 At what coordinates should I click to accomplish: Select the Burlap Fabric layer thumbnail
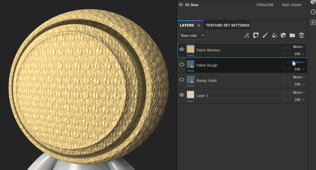[190, 79]
